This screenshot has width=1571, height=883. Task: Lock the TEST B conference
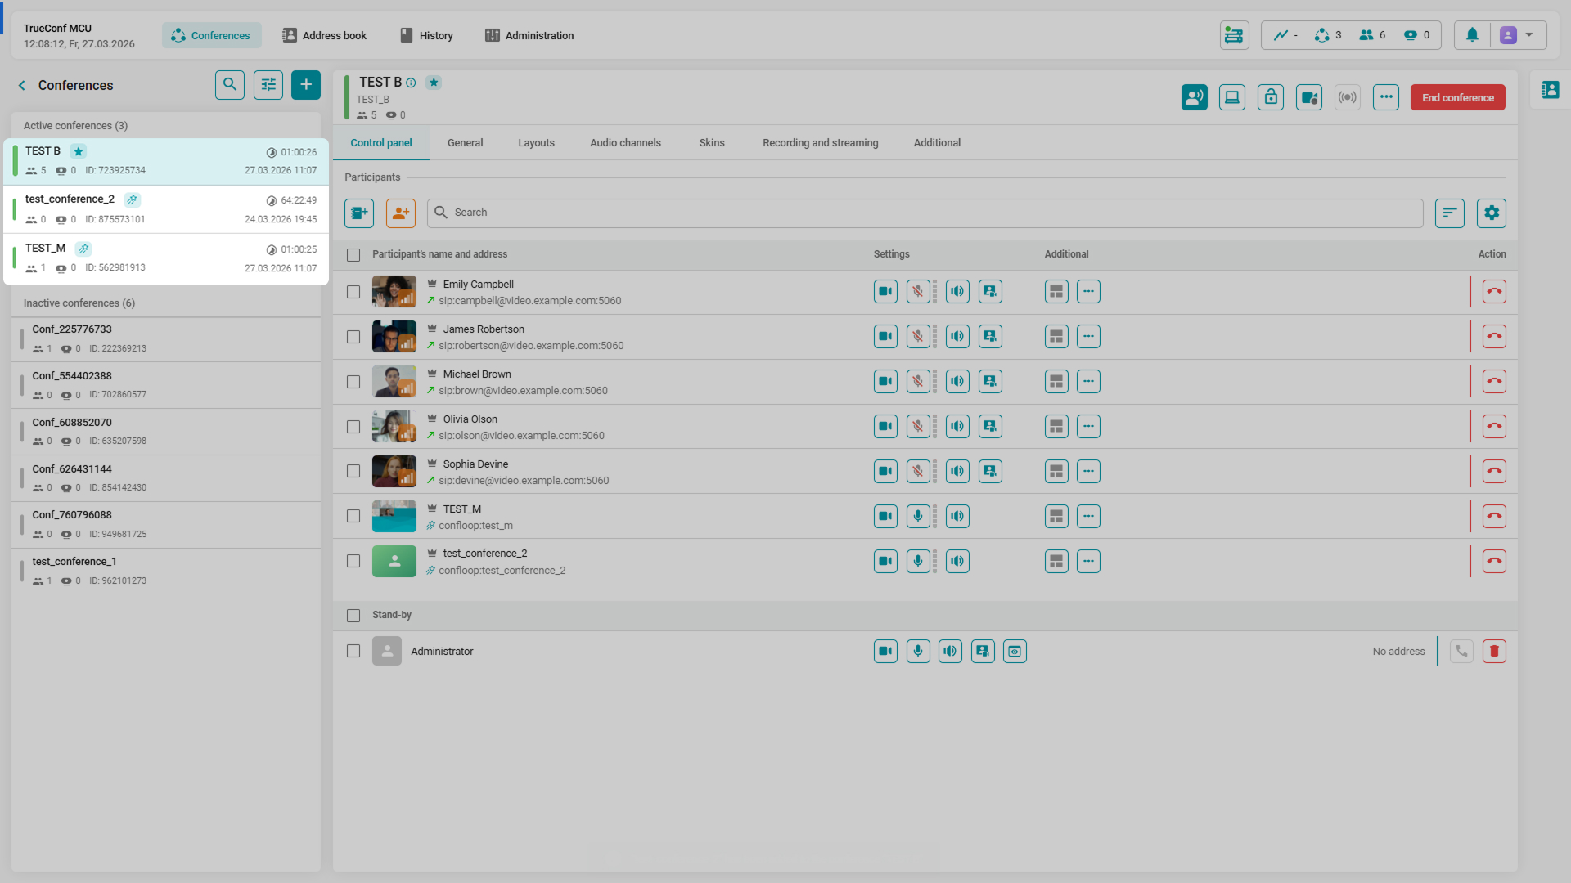1270,97
